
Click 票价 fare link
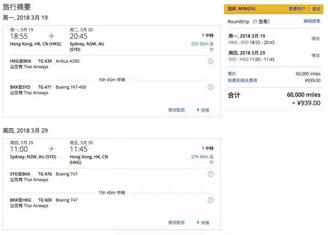coord(232,73)
